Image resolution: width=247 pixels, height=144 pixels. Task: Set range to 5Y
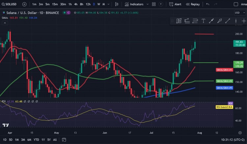pos(49,140)
